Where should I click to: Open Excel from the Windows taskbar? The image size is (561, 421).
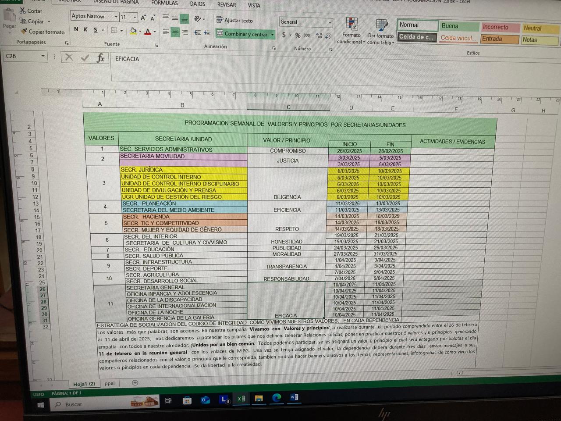(x=241, y=399)
